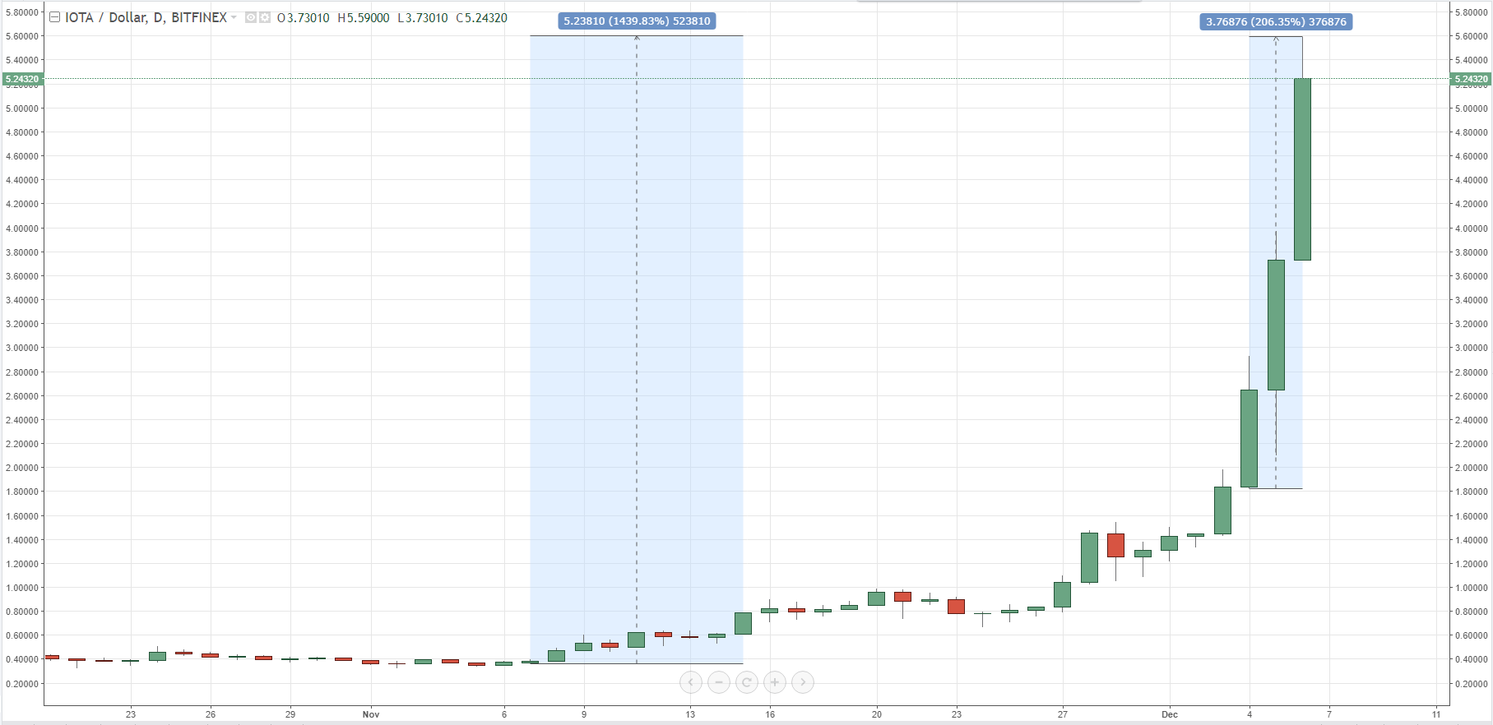Click date 26 on the time axis
1493x725 pixels.
point(211,714)
